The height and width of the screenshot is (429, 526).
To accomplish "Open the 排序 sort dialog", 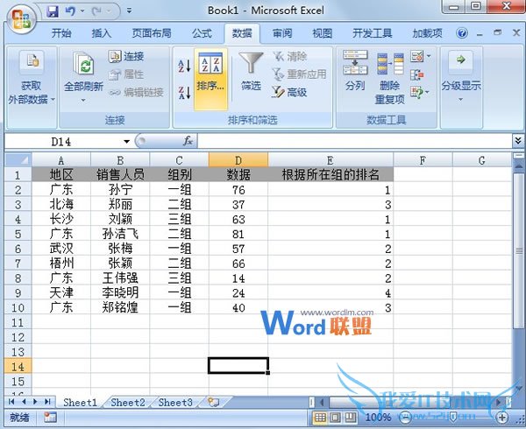I will click(210, 79).
